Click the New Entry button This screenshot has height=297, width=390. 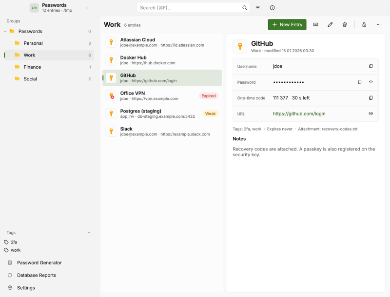(287, 24)
